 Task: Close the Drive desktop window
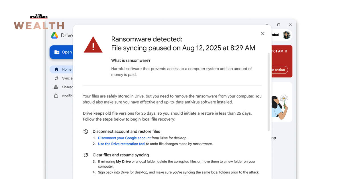click(290, 25)
